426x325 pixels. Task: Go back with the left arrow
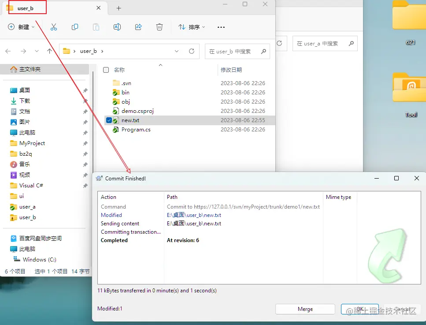coord(8,51)
